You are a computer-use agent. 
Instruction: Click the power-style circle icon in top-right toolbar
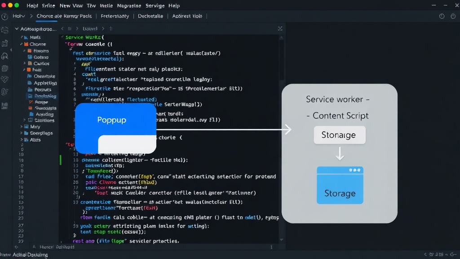(442, 16)
